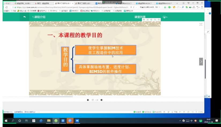This screenshot has width=221, height=127.
Task: Click the vertical 教学目的 orange label
Action: click(65, 59)
